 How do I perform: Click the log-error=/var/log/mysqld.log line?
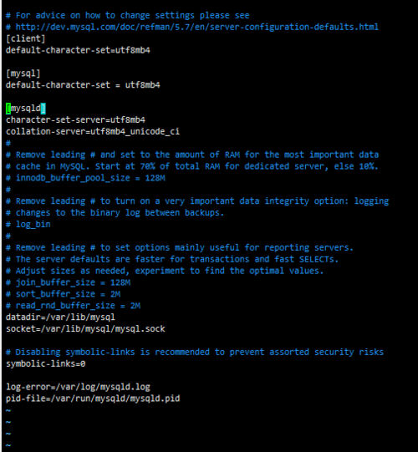pos(78,387)
